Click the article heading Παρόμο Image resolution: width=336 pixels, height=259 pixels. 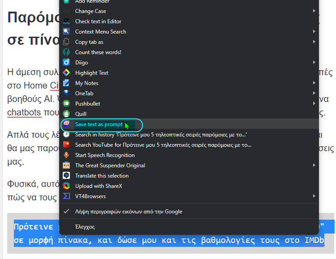34,17
